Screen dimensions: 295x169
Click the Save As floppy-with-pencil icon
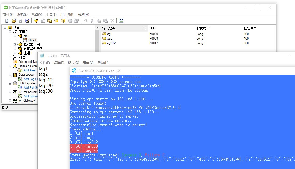27,21
